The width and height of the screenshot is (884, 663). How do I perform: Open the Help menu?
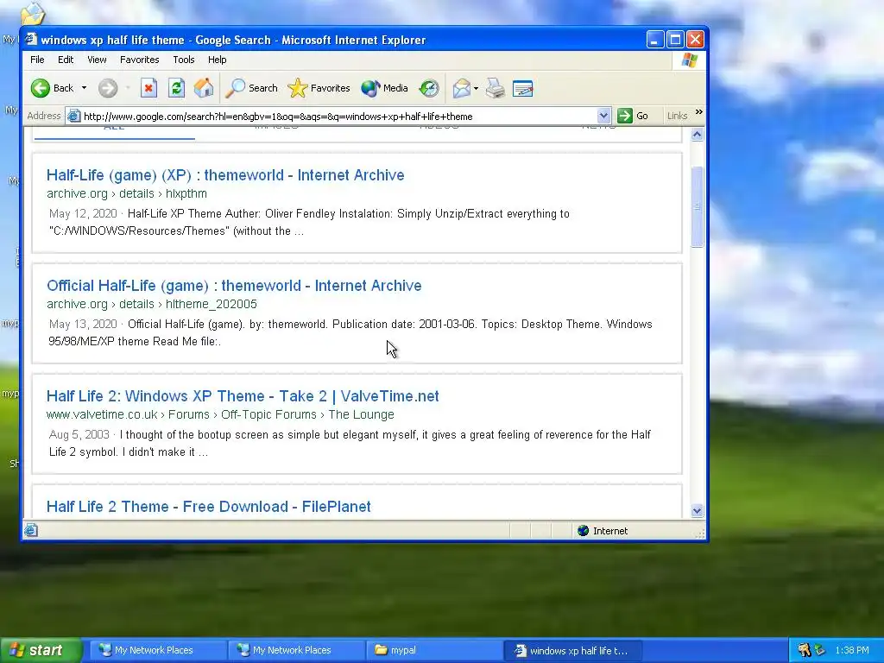tap(217, 60)
